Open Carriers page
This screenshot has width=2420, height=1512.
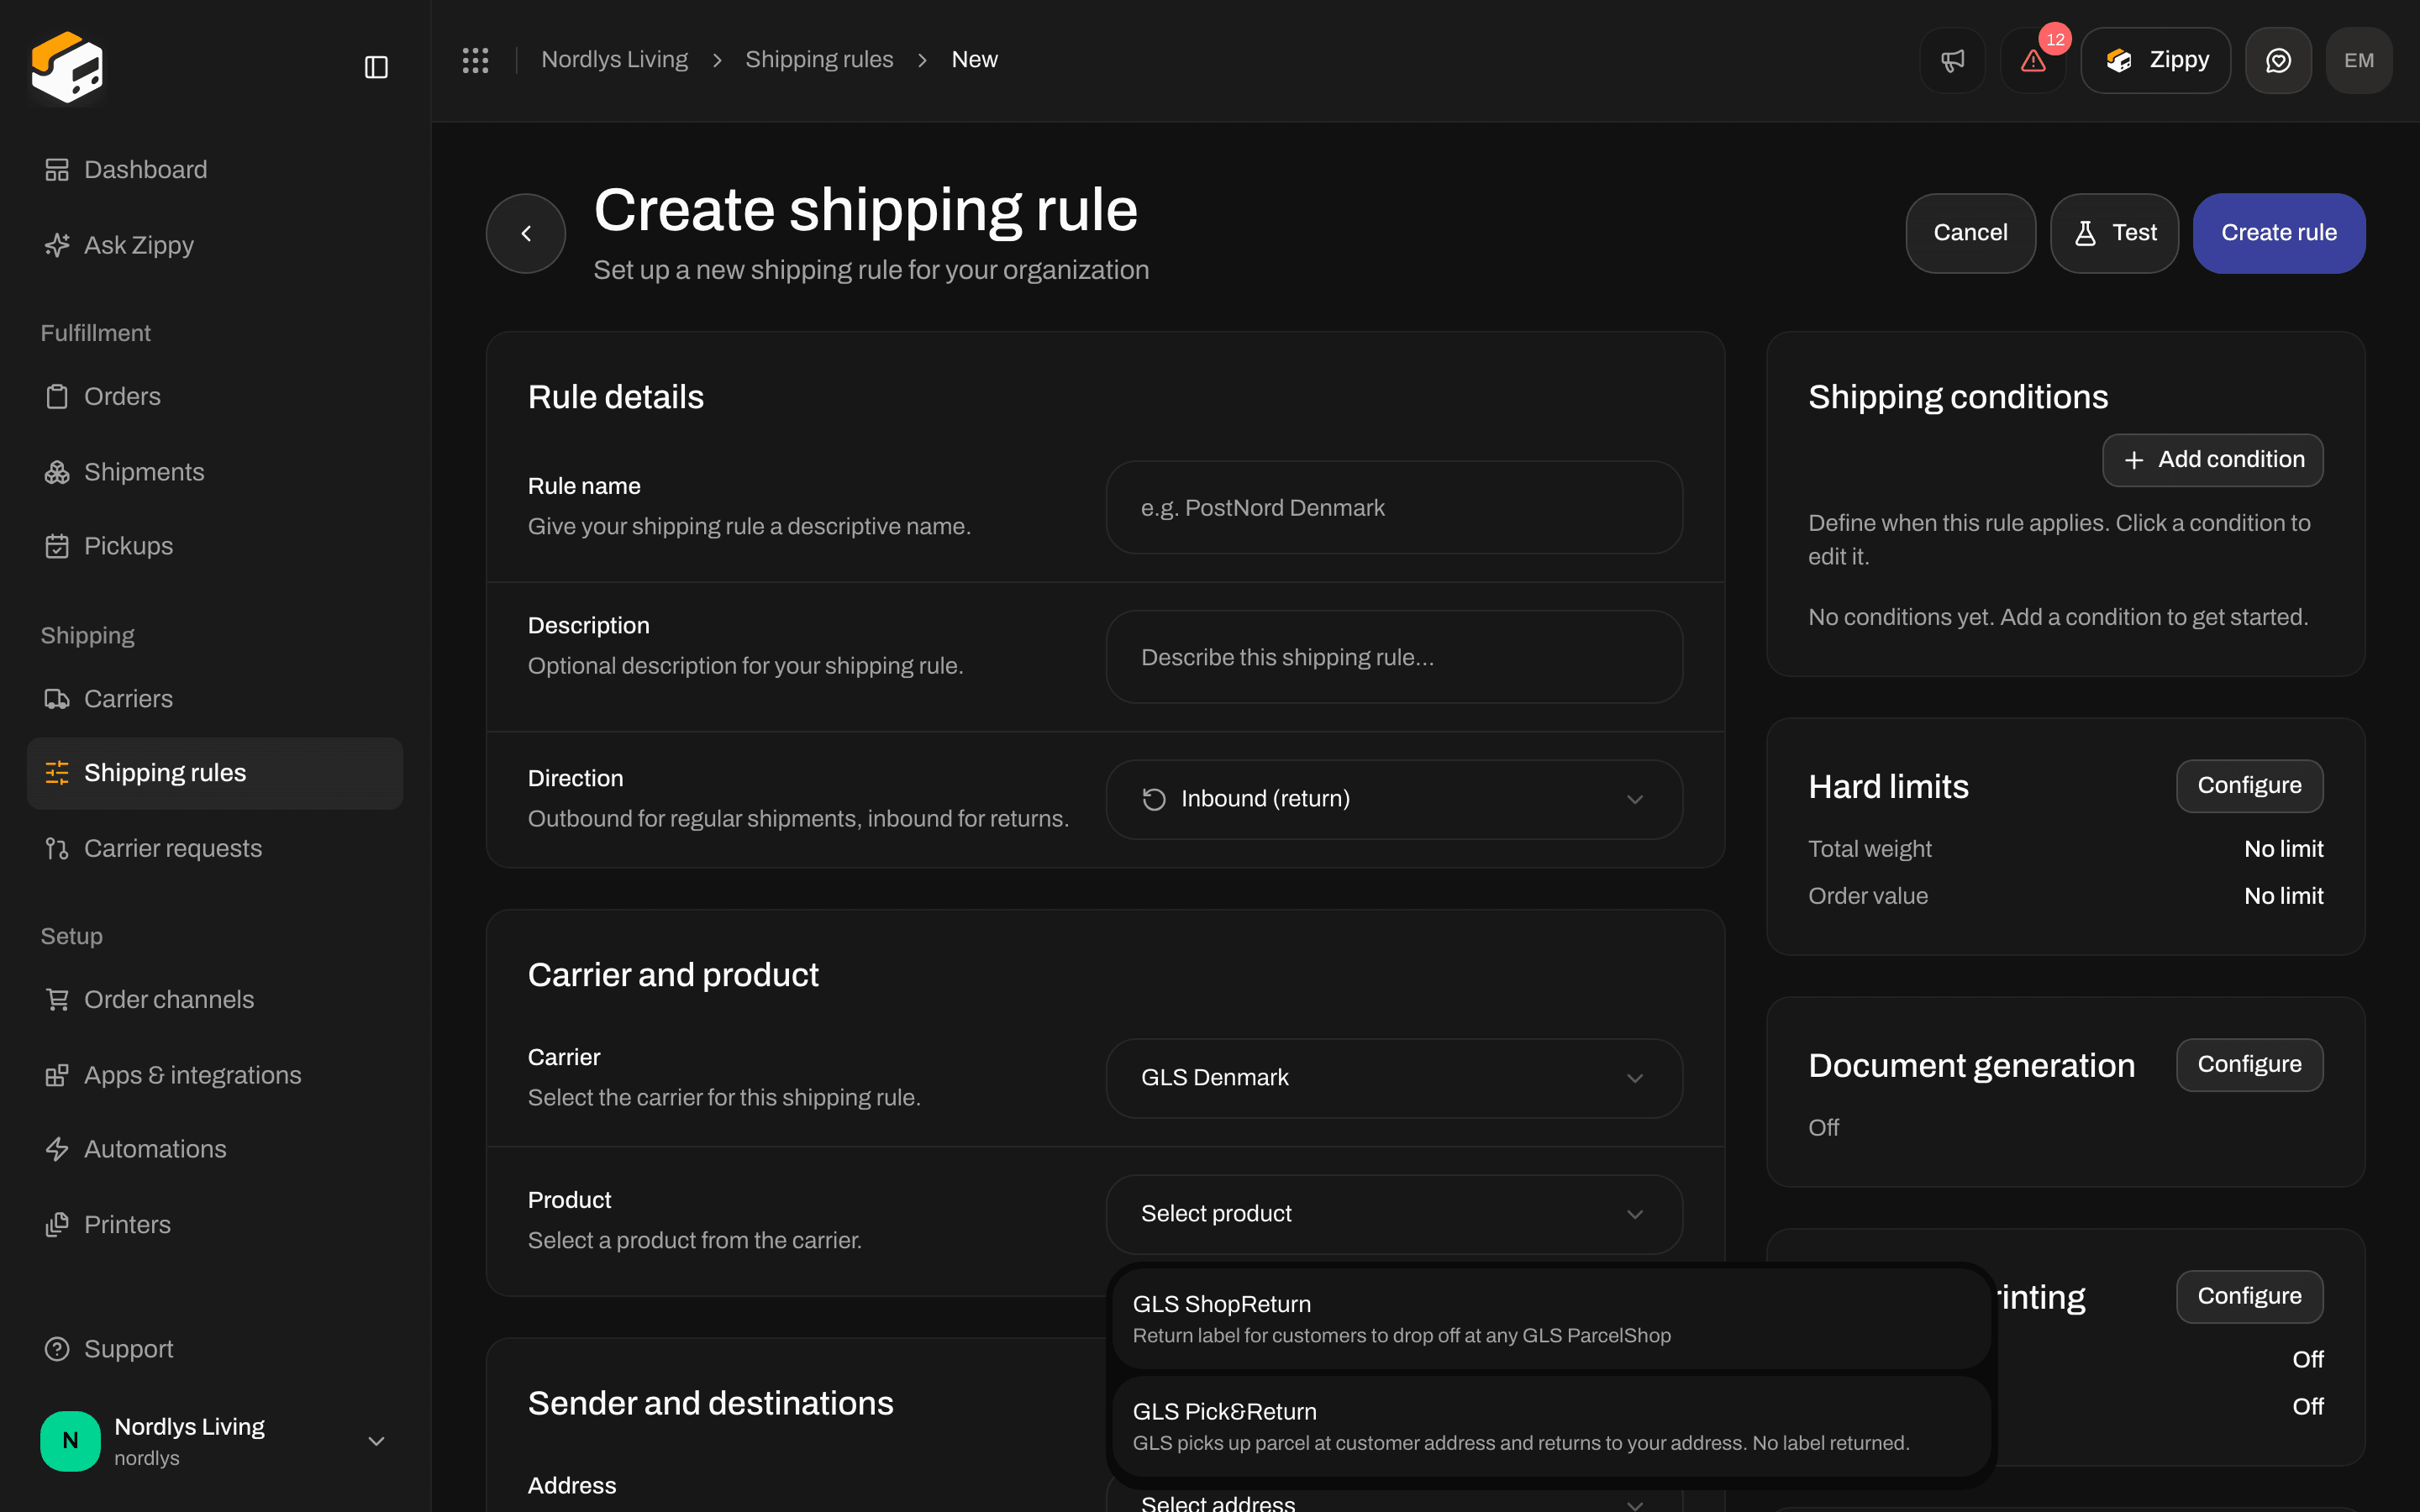click(215, 699)
